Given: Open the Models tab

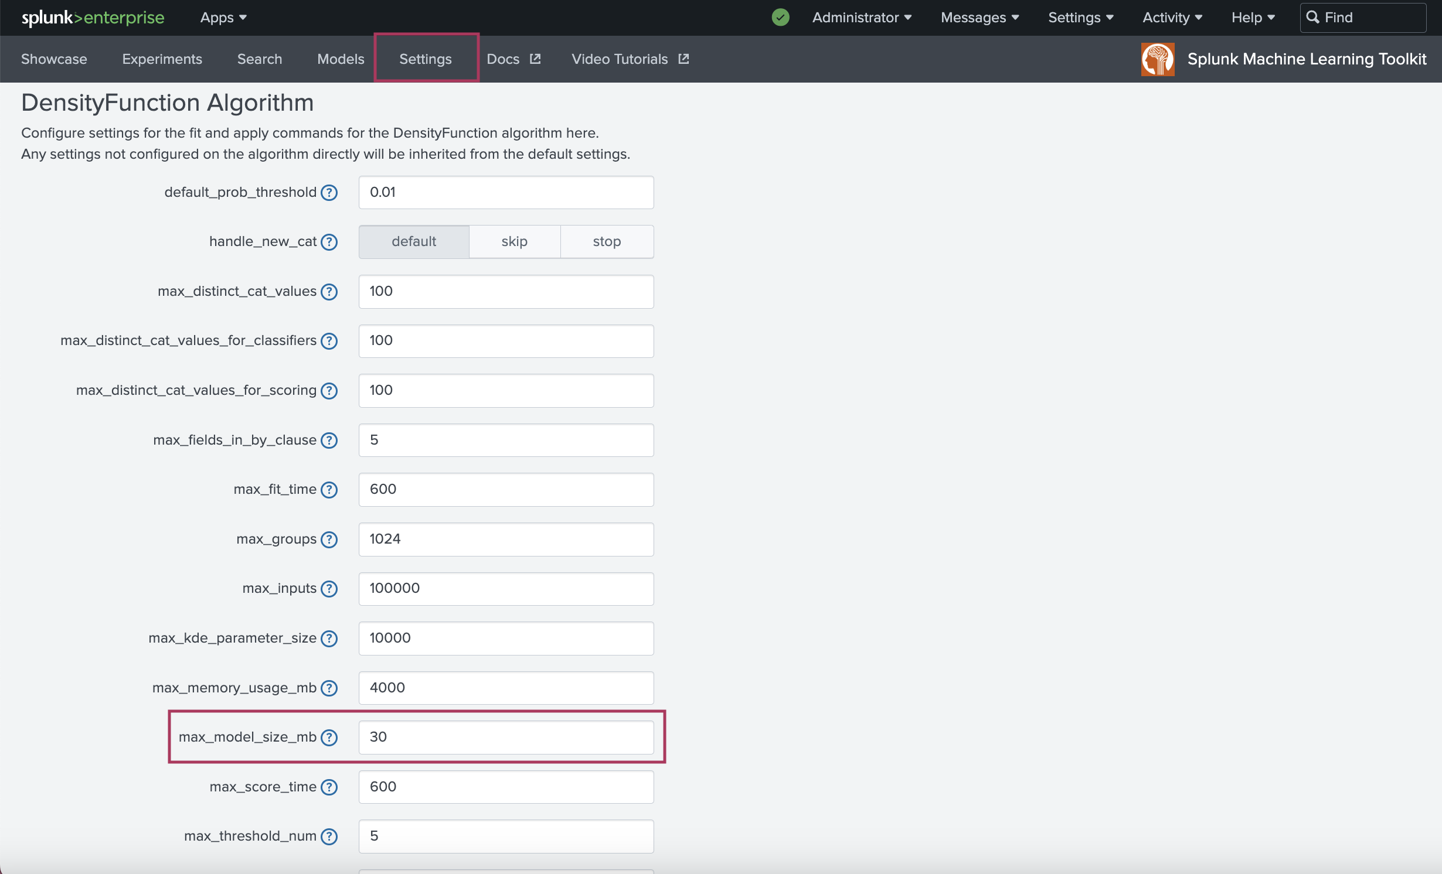Looking at the screenshot, I should (341, 59).
